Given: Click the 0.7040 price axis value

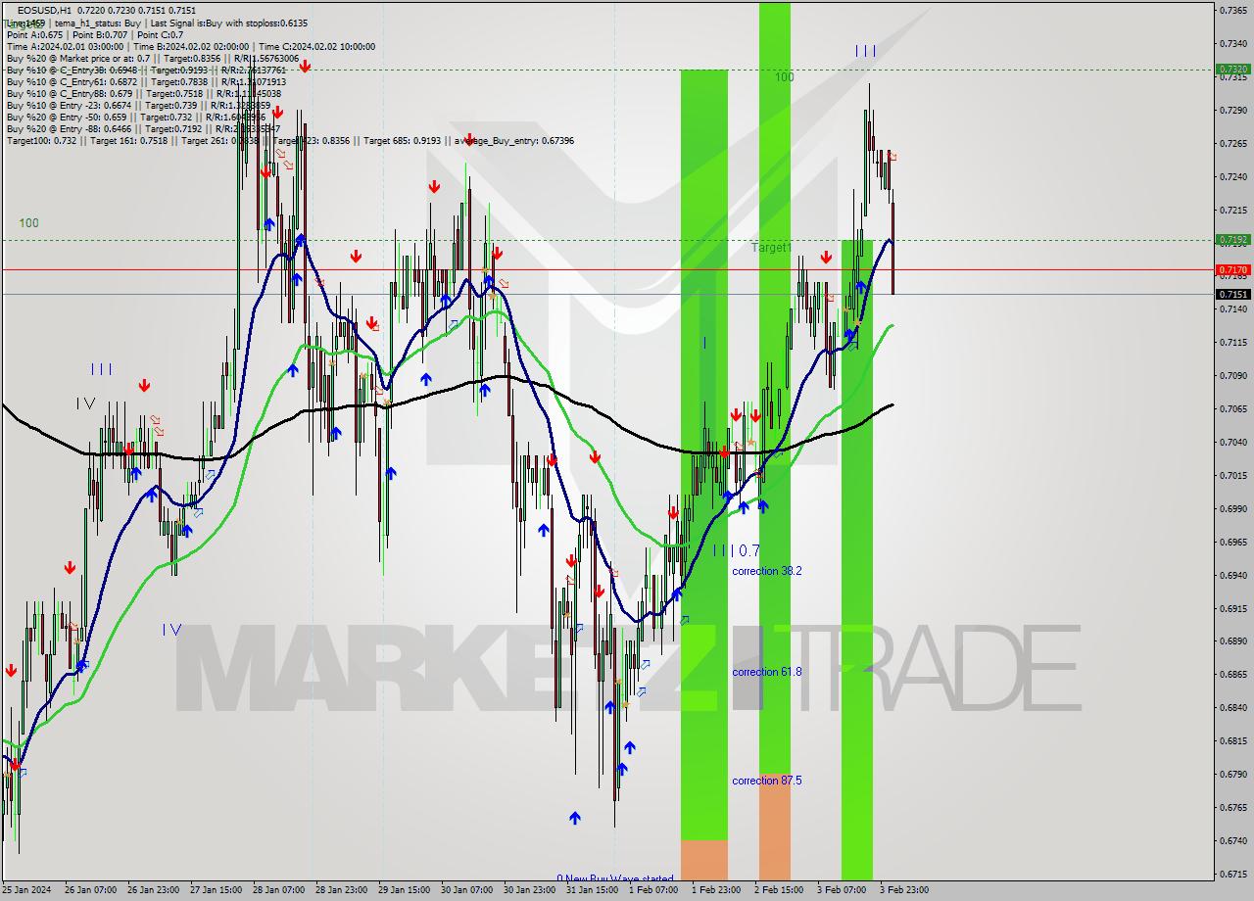Looking at the screenshot, I should 1232,442.
